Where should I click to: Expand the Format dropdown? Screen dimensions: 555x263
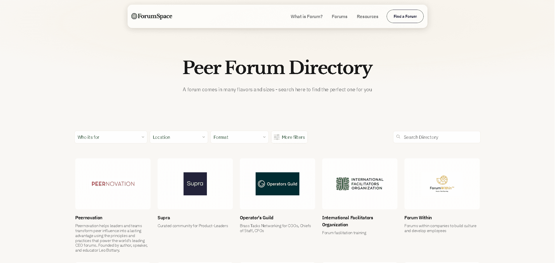240,137
